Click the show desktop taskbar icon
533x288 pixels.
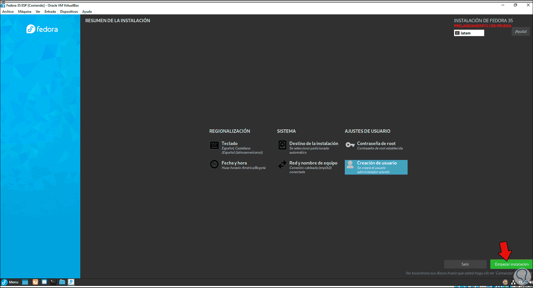(25, 282)
